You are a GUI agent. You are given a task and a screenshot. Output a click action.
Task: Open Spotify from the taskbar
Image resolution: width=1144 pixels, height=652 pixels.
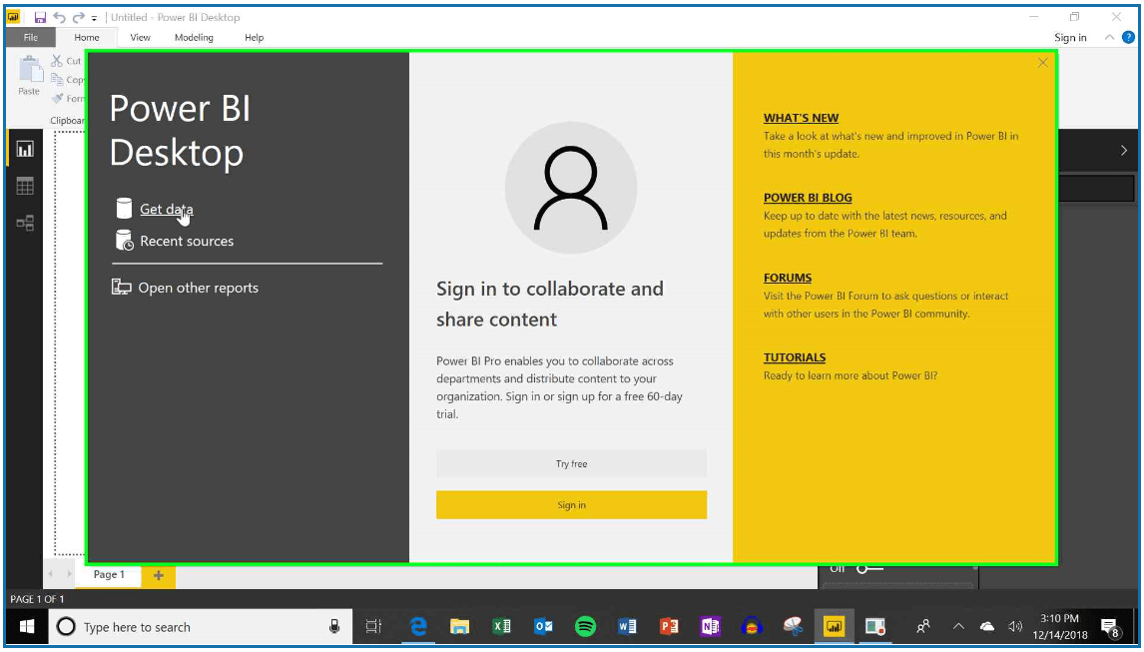point(585,626)
